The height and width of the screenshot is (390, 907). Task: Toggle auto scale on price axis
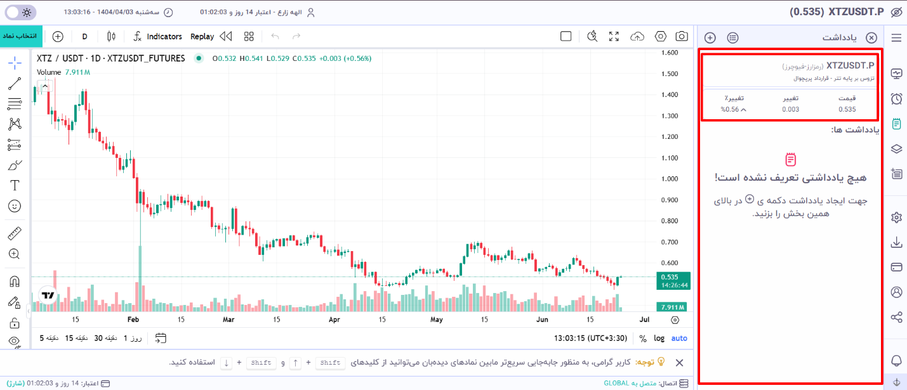(679, 338)
